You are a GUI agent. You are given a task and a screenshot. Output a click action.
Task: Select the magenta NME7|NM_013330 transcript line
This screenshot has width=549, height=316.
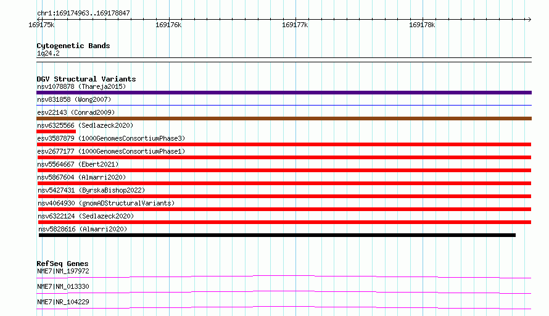pos(284,292)
